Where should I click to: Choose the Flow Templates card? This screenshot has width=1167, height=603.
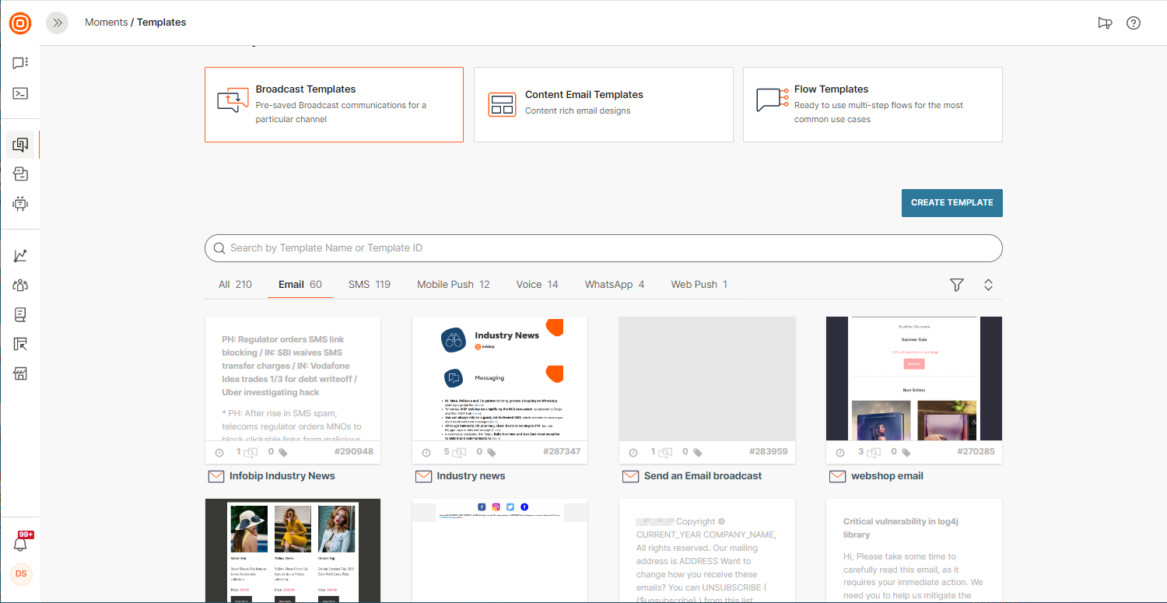[872, 104]
